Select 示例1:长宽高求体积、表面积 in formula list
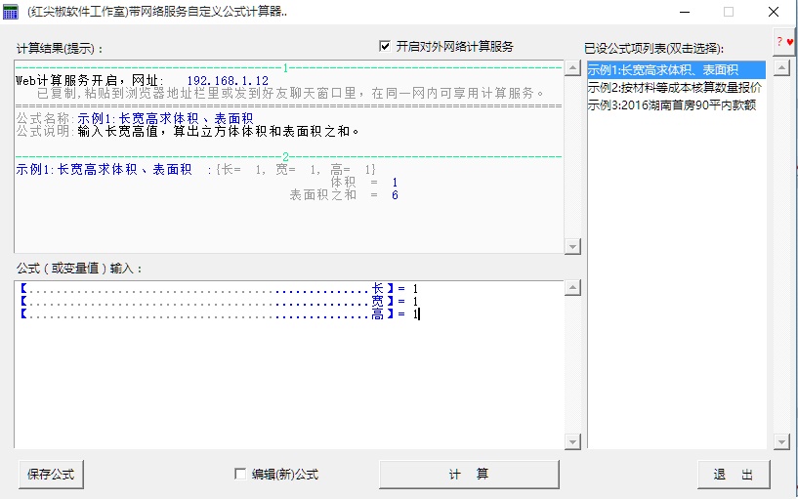This screenshot has height=499, width=798. point(662,69)
